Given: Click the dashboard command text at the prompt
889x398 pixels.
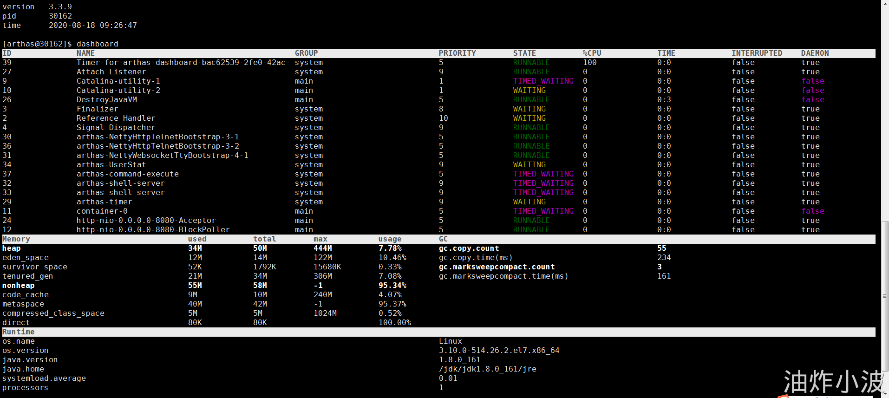Looking at the screenshot, I should (x=98, y=44).
